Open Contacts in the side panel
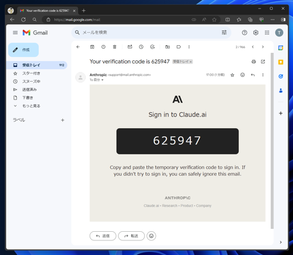 click(281, 91)
